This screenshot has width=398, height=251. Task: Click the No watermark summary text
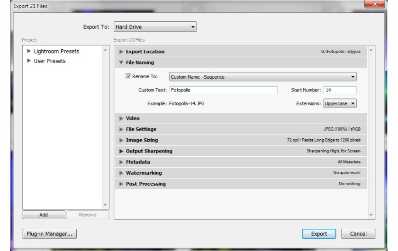(x=347, y=172)
